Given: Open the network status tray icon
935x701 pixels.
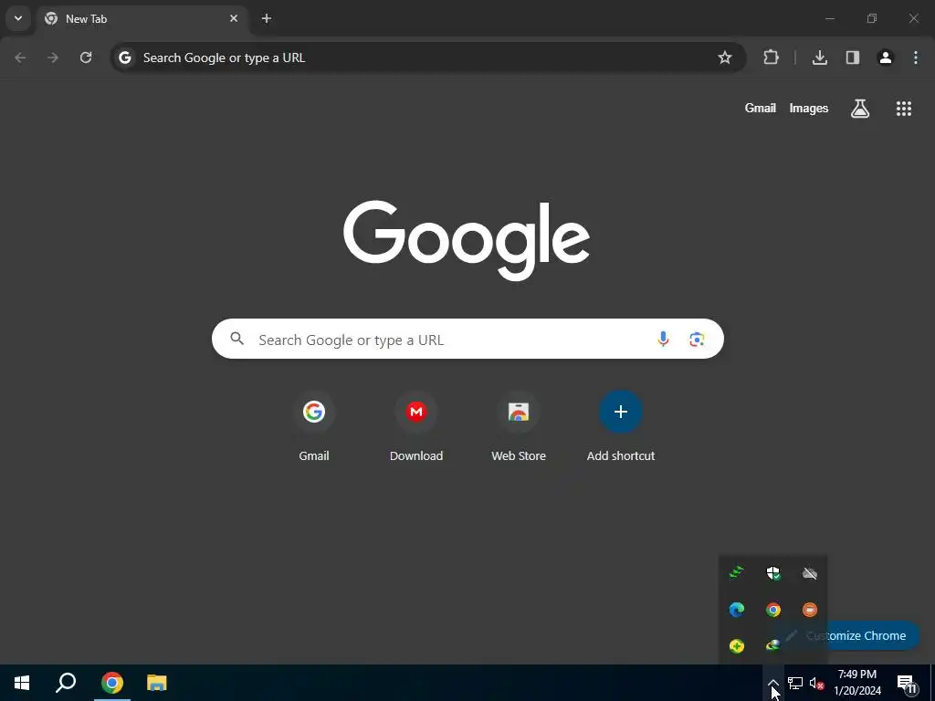Looking at the screenshot, I should [795, 683].
